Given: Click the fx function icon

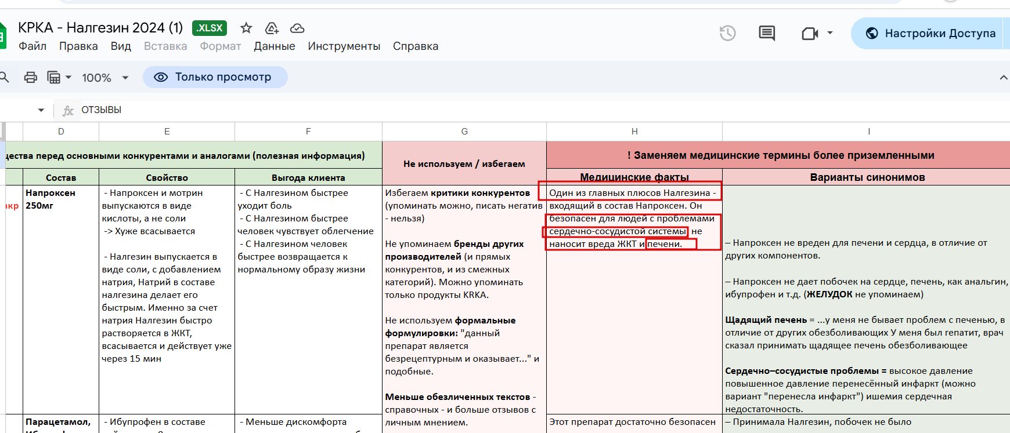Looking at the screenshot, I should (x=68, y=110).
